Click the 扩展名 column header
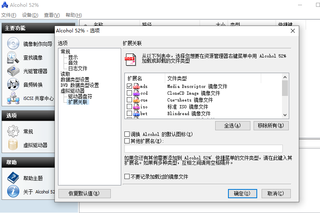 (145, 78)
